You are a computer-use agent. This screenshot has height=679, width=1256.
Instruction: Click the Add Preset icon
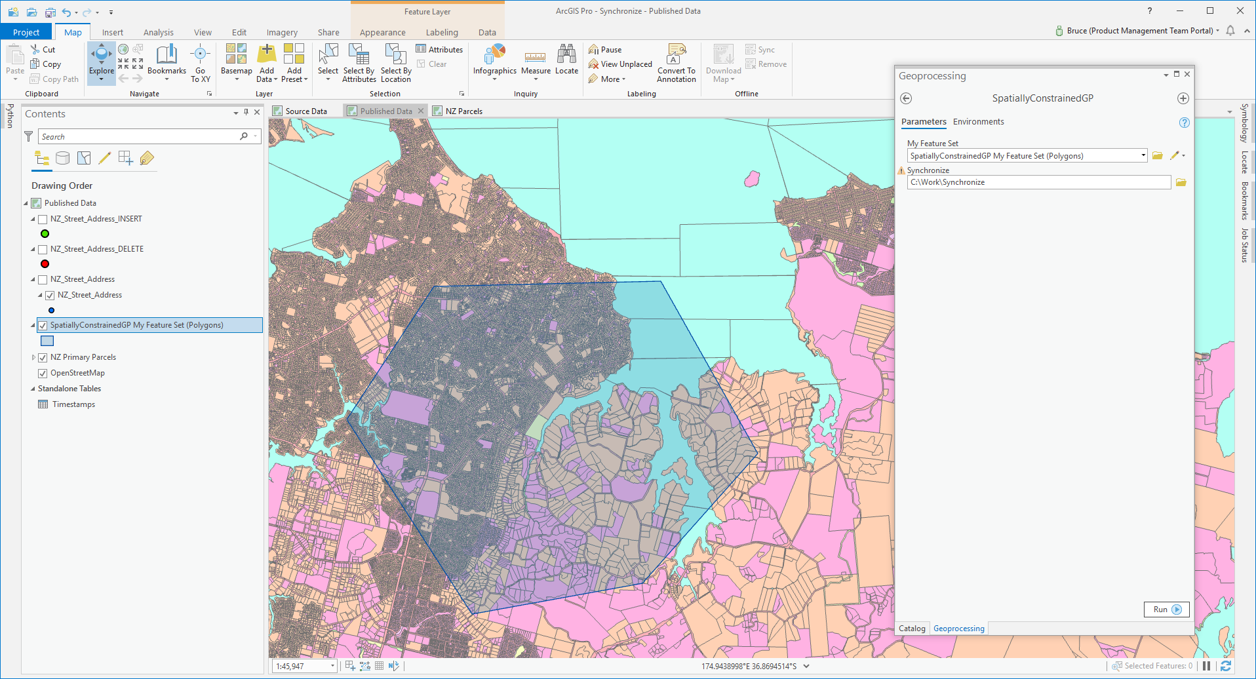tap(294, 54)
